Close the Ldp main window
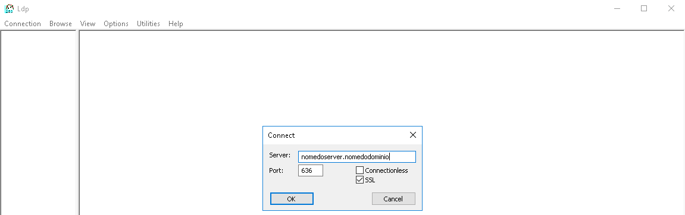Viewport: 685px width, 215px height. click(x=671, y=8)
